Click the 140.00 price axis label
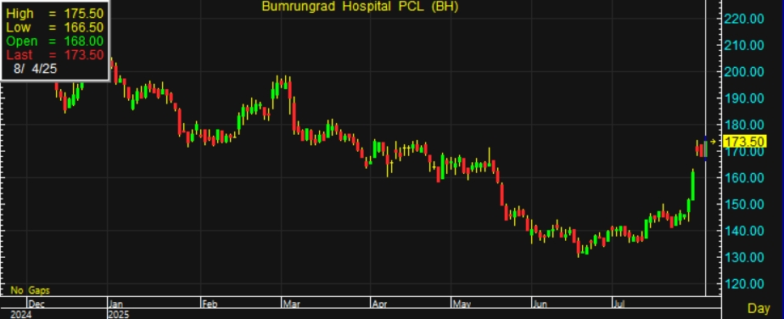 (744, 231)
